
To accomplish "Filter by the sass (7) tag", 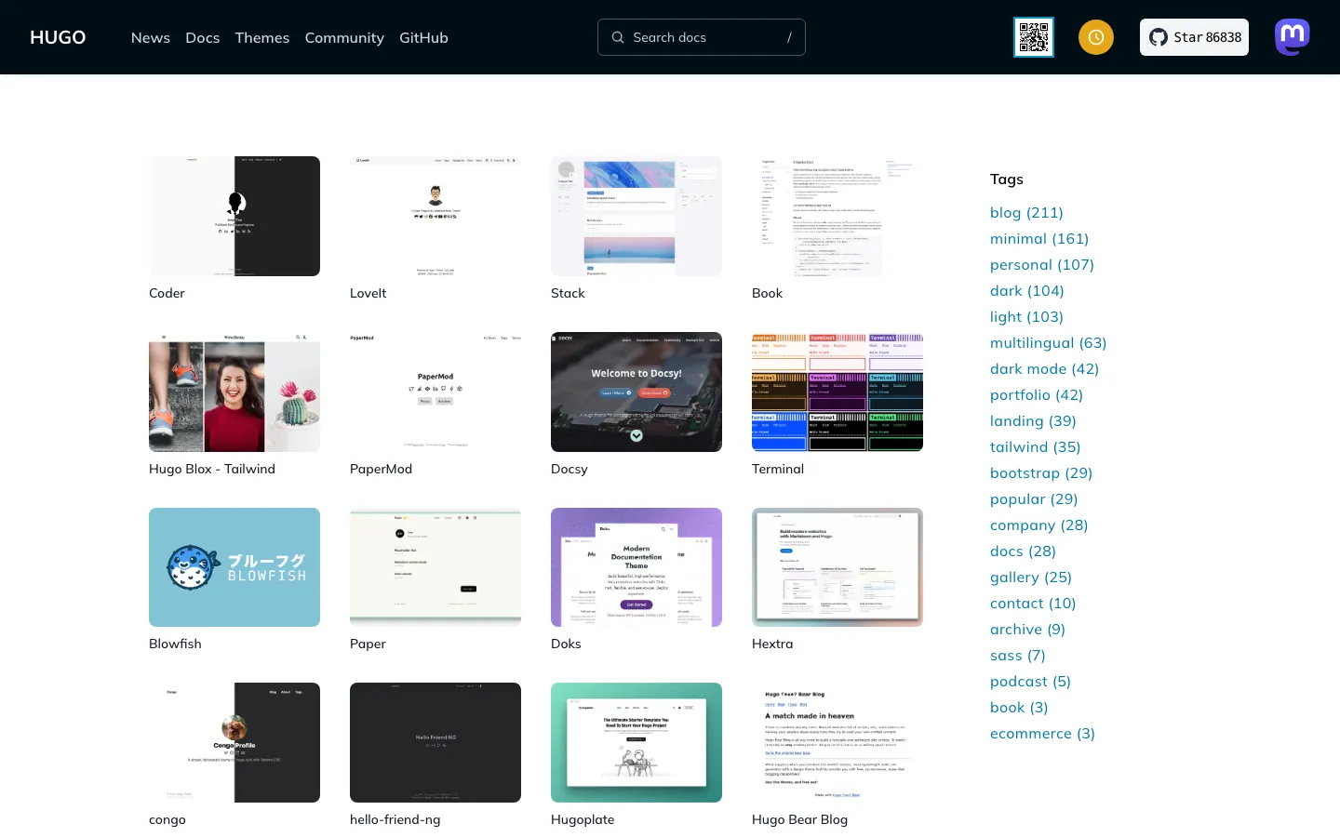I will tap(1018, 656).
